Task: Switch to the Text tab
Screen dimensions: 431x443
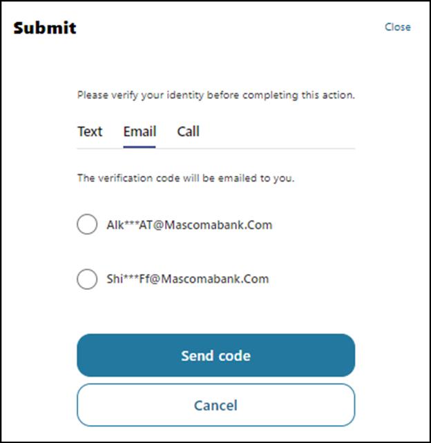Action: (x=90, y=131)
